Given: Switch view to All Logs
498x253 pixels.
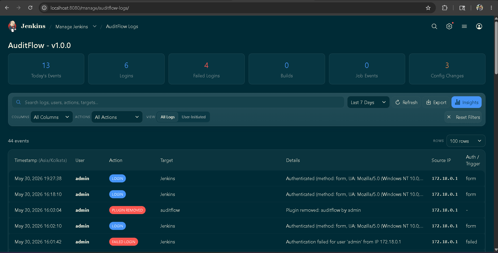Looking at the screenshot, I should [x=167, y=117].
